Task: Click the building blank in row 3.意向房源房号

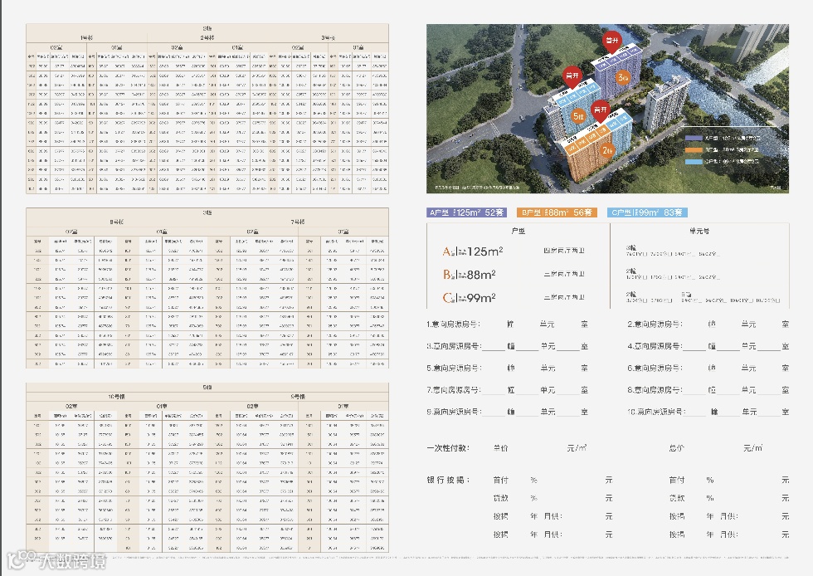Action: [x=493, y=348]
